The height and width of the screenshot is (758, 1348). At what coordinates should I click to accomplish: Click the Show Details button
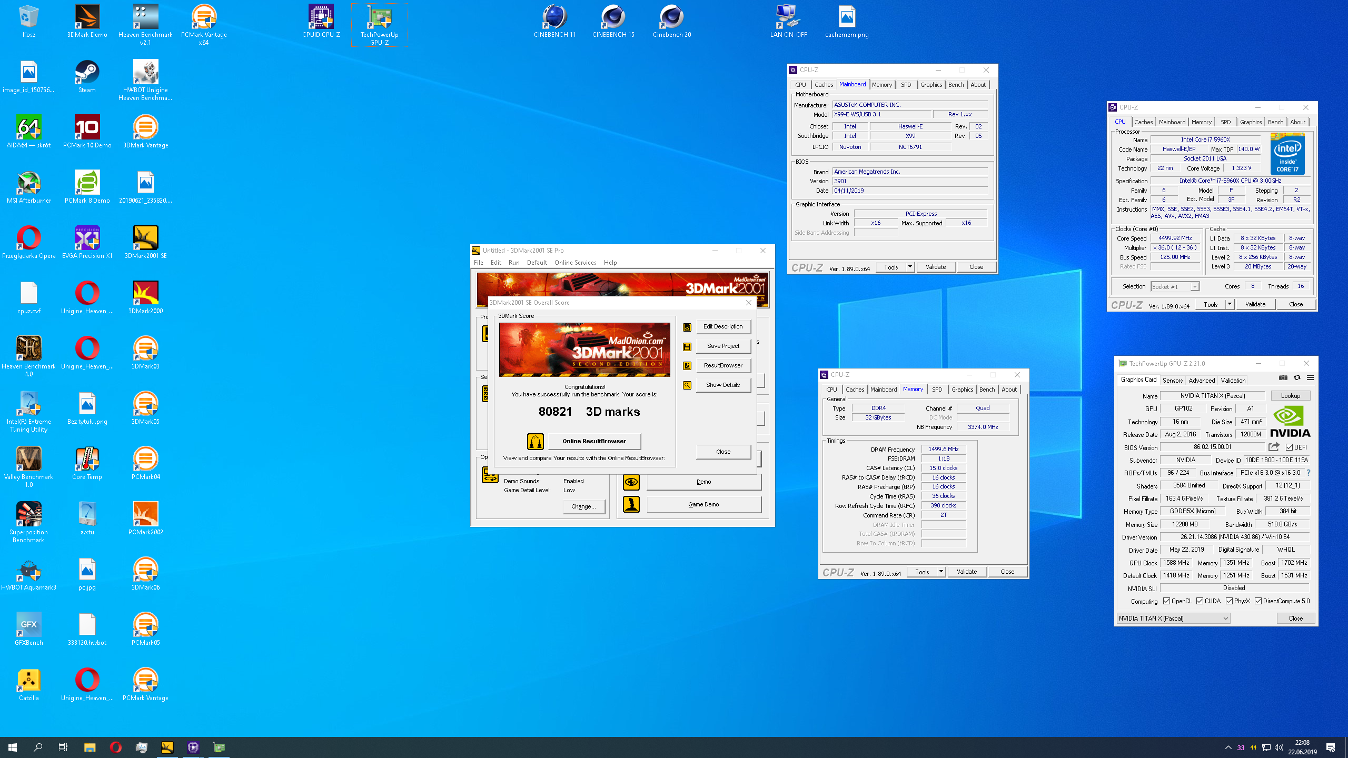pyautogui.click(x=723, y=385)
